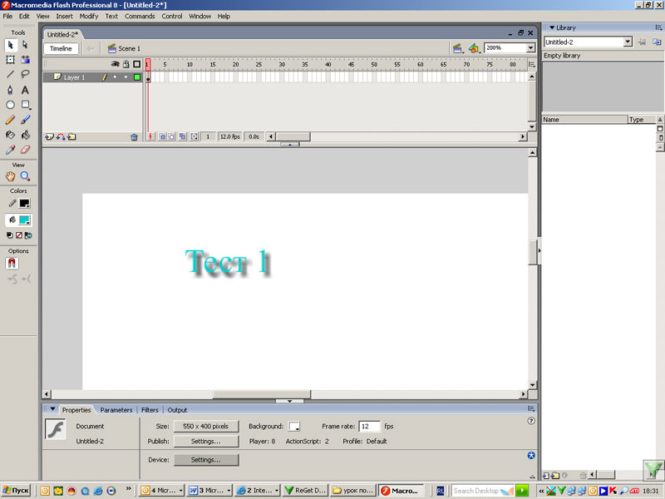Select the Eyedropper tool
Viewport: 665px width, 499px height.
[10, 150]
